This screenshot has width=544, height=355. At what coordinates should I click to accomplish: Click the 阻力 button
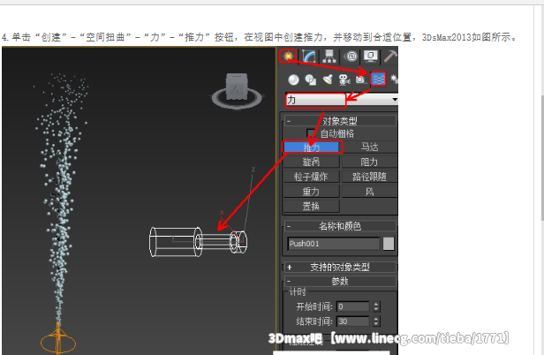coord(369,162)
